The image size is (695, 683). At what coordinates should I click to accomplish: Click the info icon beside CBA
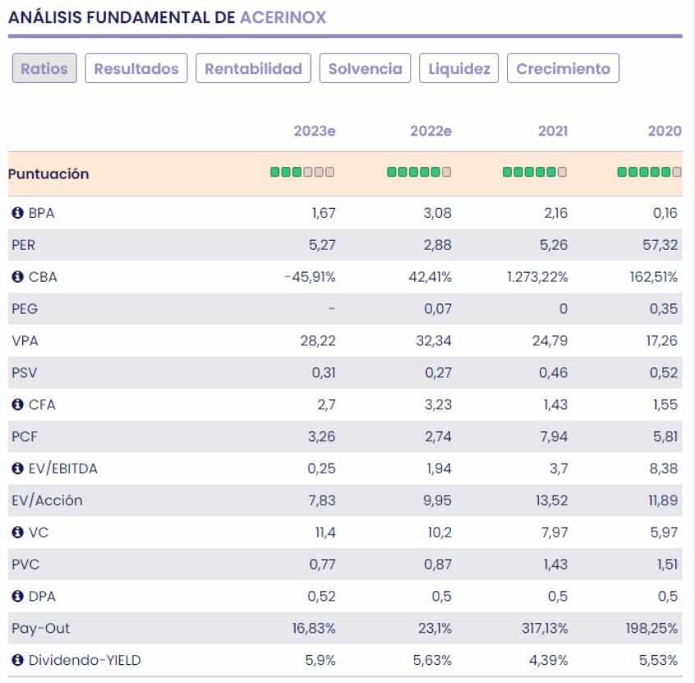[x=16, y=277]
